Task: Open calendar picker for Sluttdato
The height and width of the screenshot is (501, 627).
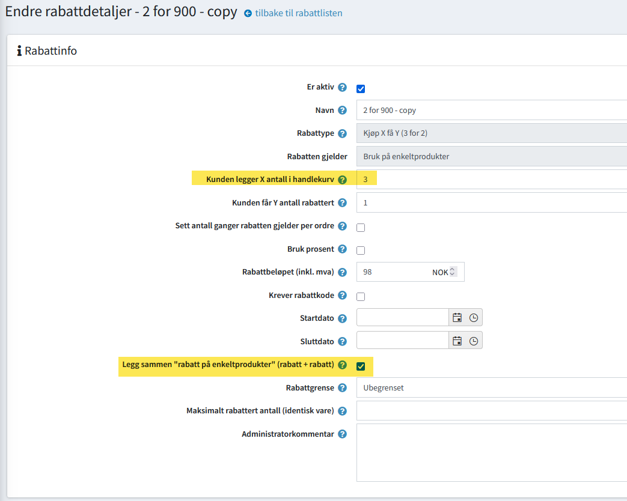Action: coord(457,341)
